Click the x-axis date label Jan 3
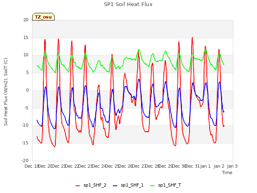Screen dimensions: 257x193 click(233, 166)
